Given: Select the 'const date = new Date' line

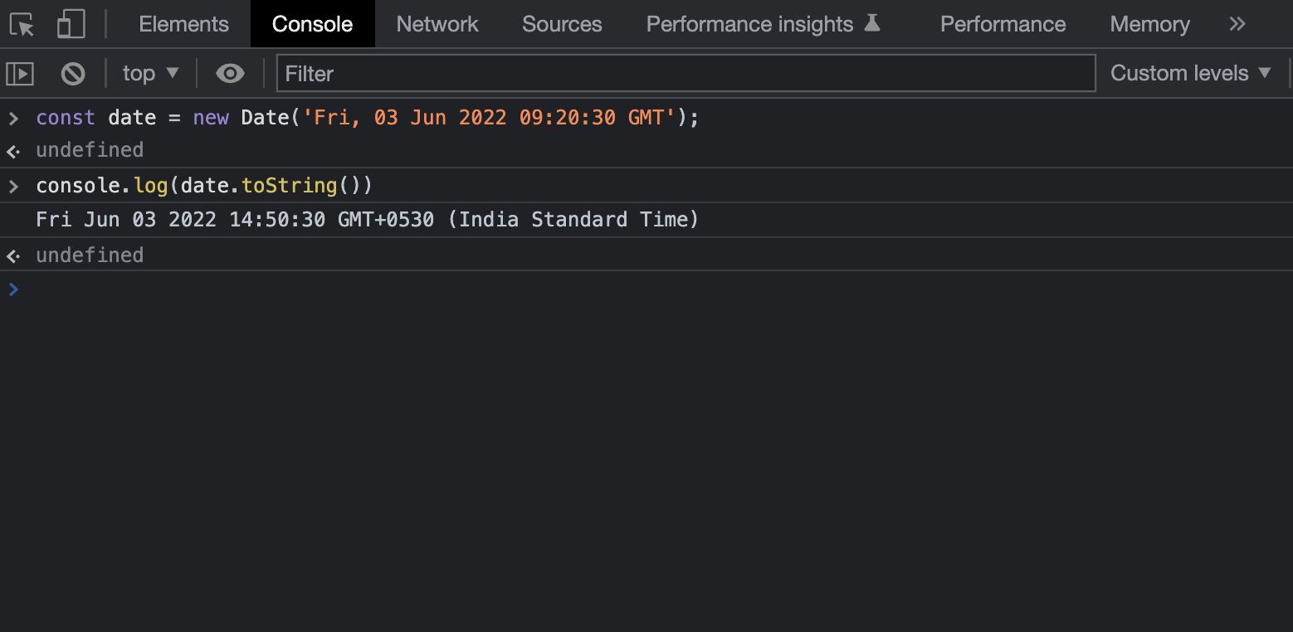Looking at the screenshot, I should [368, 118].
